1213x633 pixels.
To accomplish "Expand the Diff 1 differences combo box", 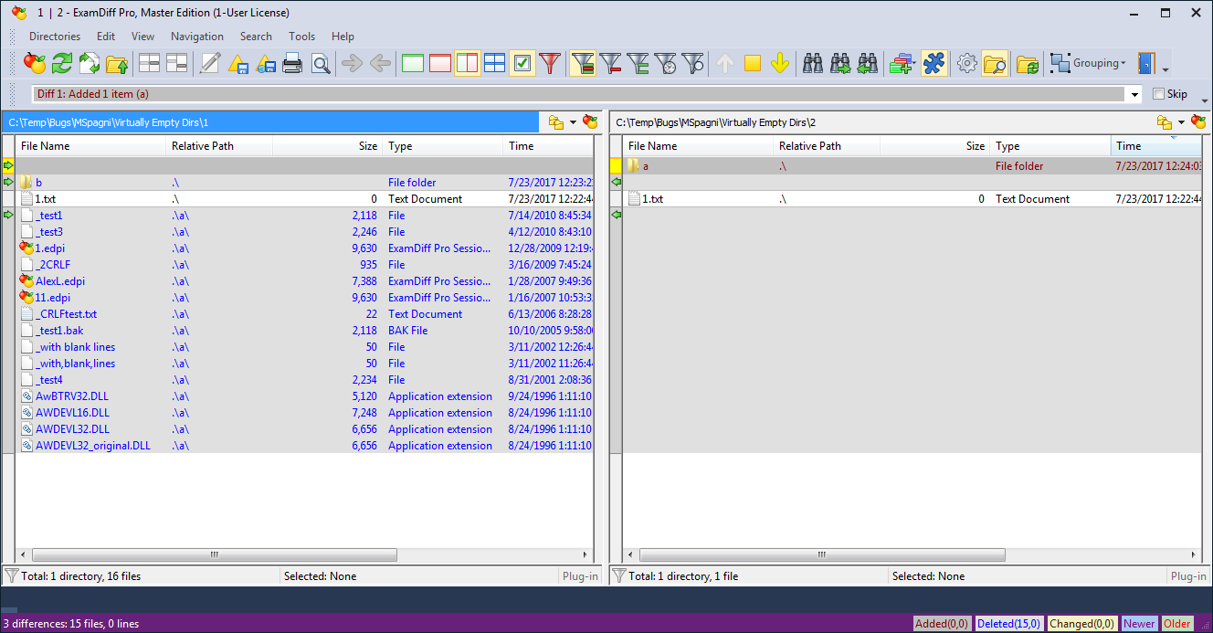I will (x=1135, y=94).
